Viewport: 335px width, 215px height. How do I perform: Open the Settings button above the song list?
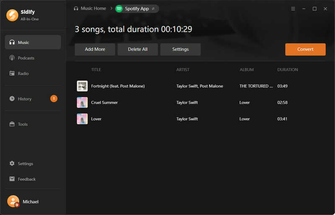tap(180, 49)
